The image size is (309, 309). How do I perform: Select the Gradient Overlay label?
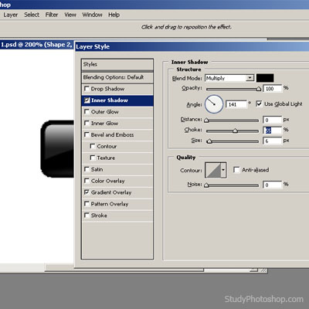111,192
